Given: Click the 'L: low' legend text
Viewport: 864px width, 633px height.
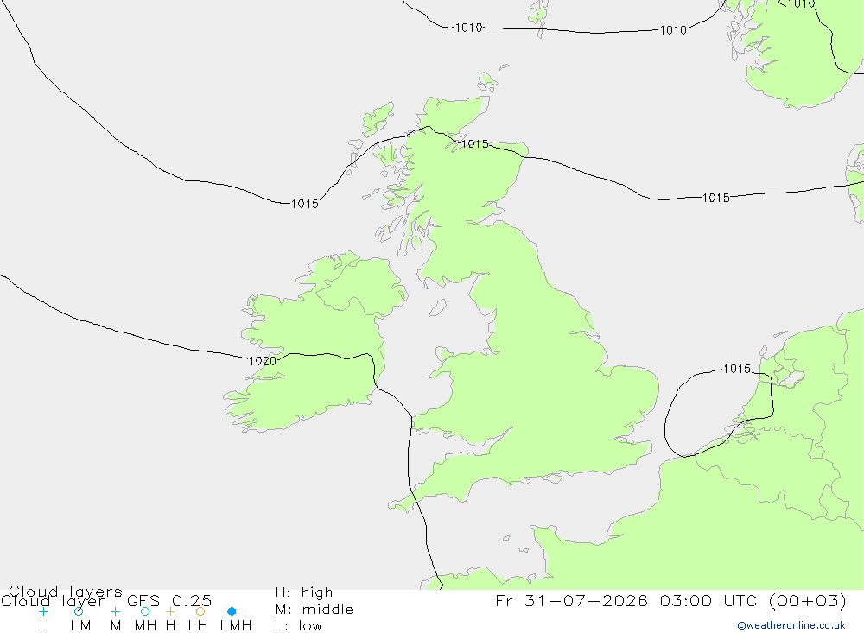Looking at the screenshot, I should point(298,626).
